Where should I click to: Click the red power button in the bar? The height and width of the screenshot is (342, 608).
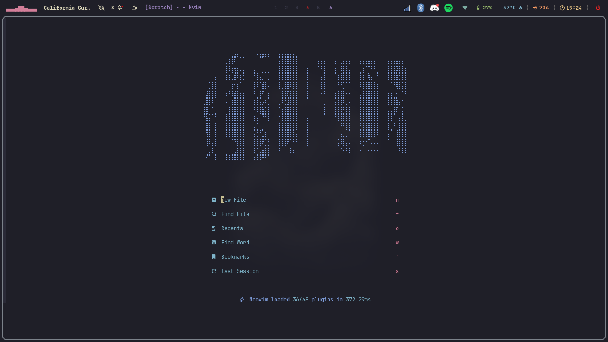598,8
